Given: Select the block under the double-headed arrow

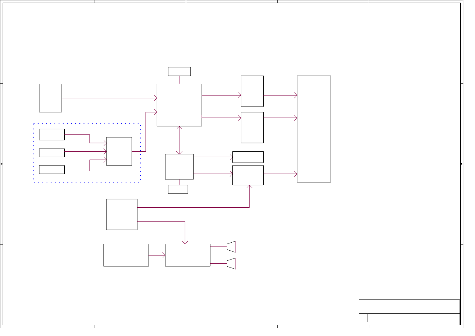Looking at the screenshot, I should pyautogui.click(x=179, y=167).
